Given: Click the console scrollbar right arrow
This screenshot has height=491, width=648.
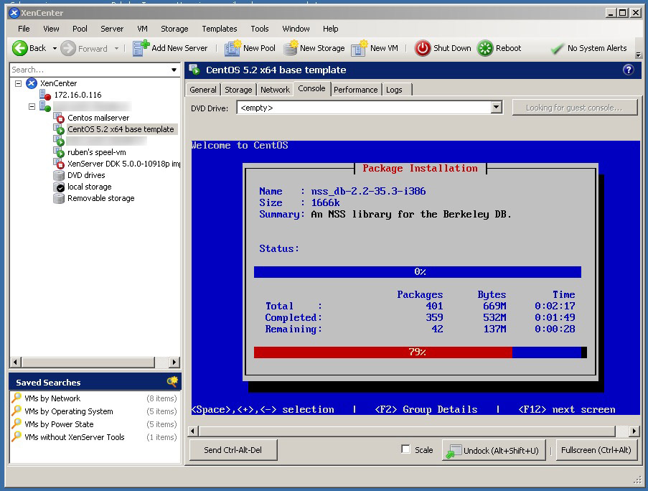Looking at the screenshot, I should pos(634,431).
